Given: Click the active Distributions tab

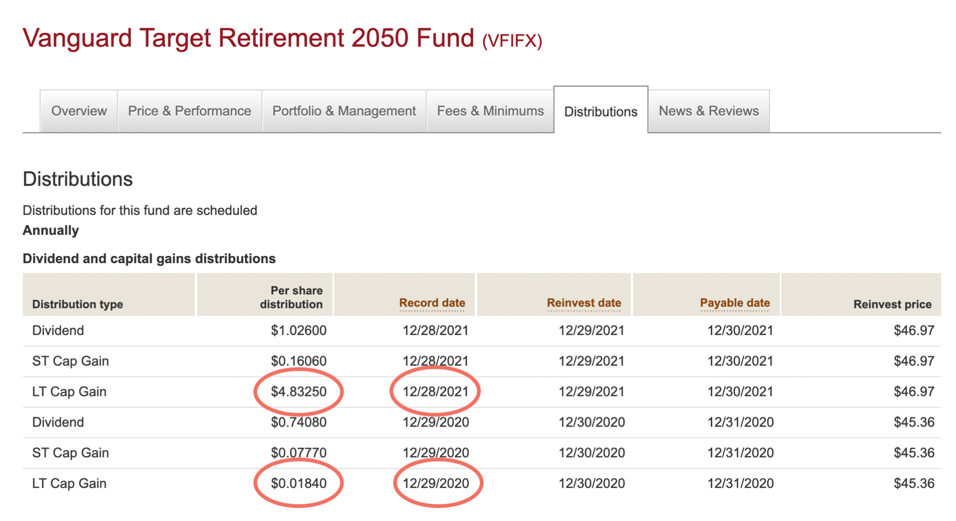Looking at the screenshot, I should click(601, 112).
